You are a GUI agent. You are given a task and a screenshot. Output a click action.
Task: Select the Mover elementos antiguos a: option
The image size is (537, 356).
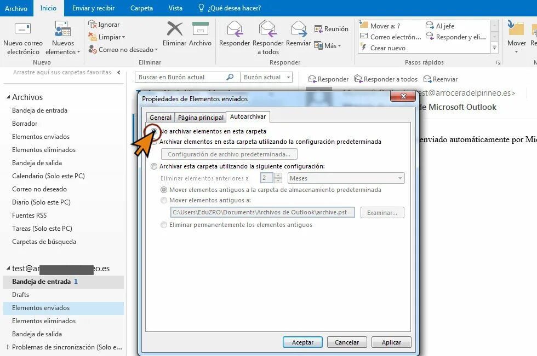tap(164, 200)
